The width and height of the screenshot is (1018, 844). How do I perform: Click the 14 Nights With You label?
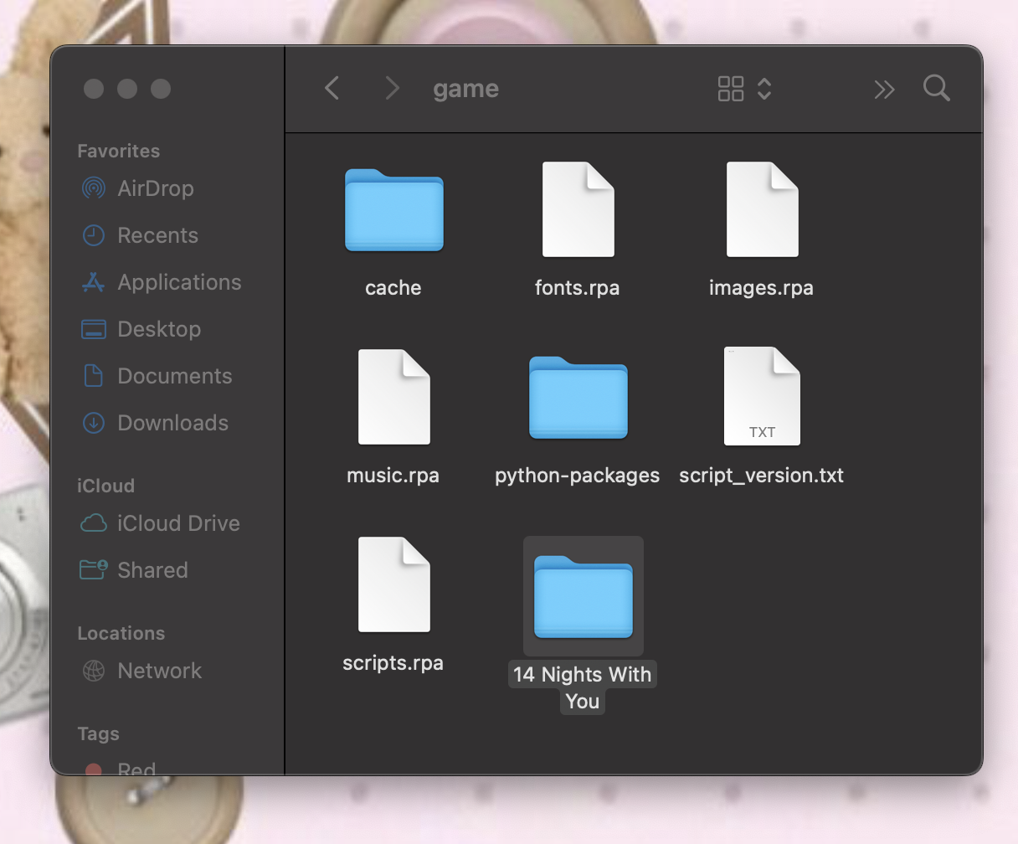(x=583, y=687)
